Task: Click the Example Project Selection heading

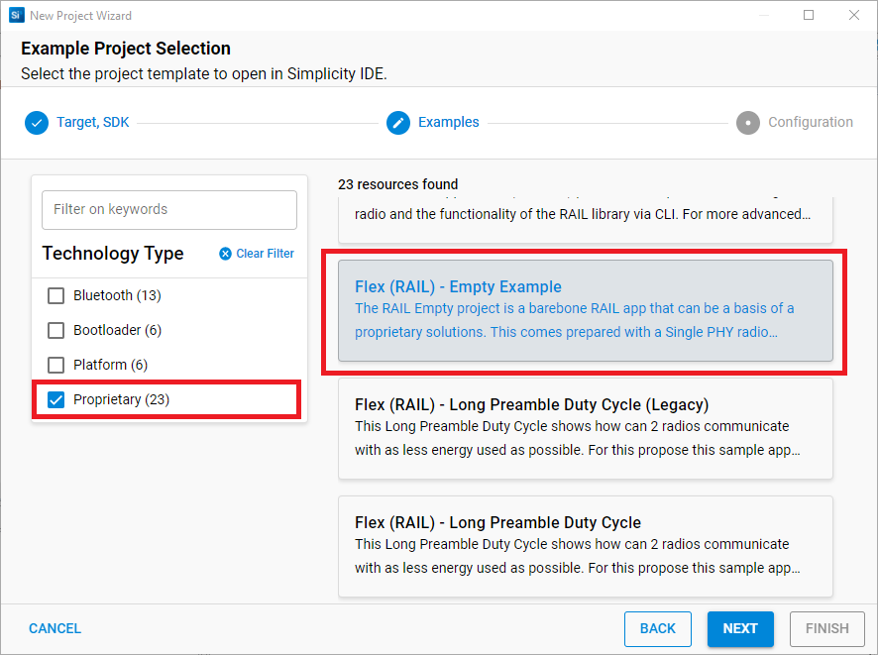Action: pos(126,49)
